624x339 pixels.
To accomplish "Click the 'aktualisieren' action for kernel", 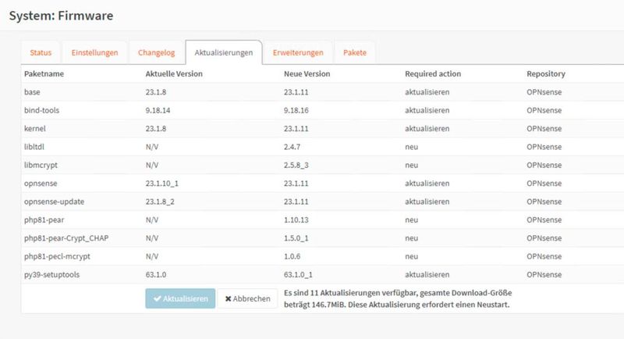I will click(x=427, y=129).
